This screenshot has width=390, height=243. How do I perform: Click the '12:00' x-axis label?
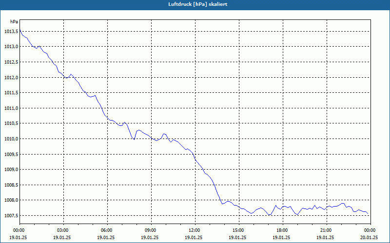pos(195,230)
